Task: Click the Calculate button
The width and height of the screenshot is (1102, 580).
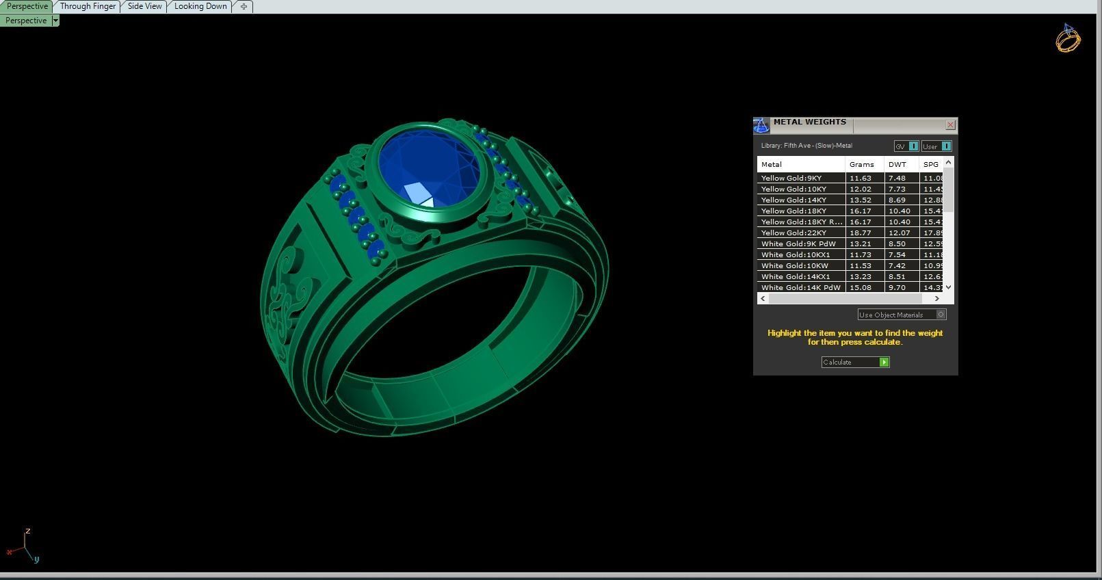Action: (x=855, y=362)
